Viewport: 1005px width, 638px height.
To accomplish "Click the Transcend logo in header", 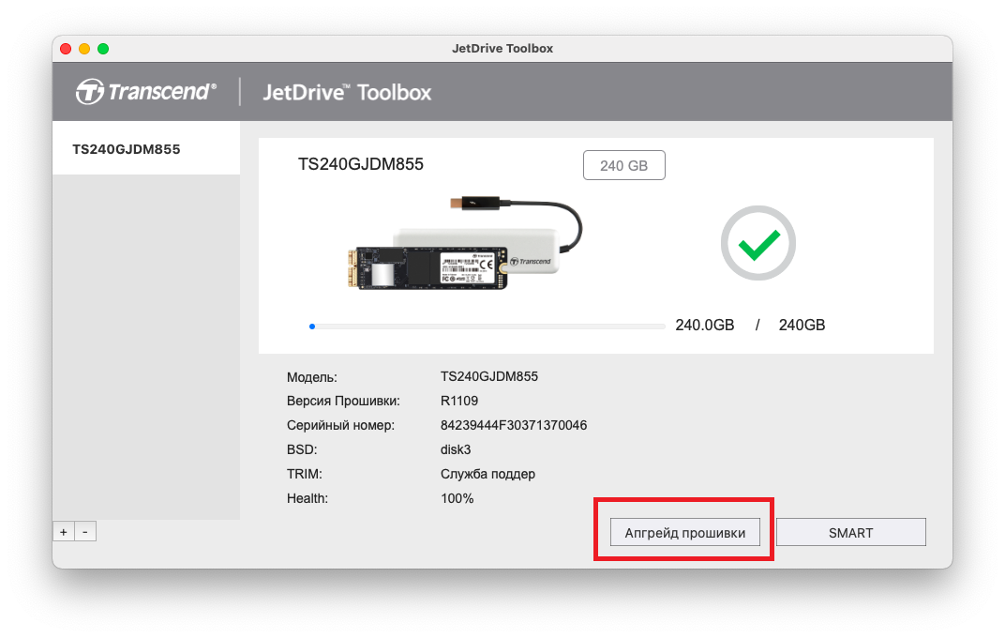I will [x=146, y=92].
